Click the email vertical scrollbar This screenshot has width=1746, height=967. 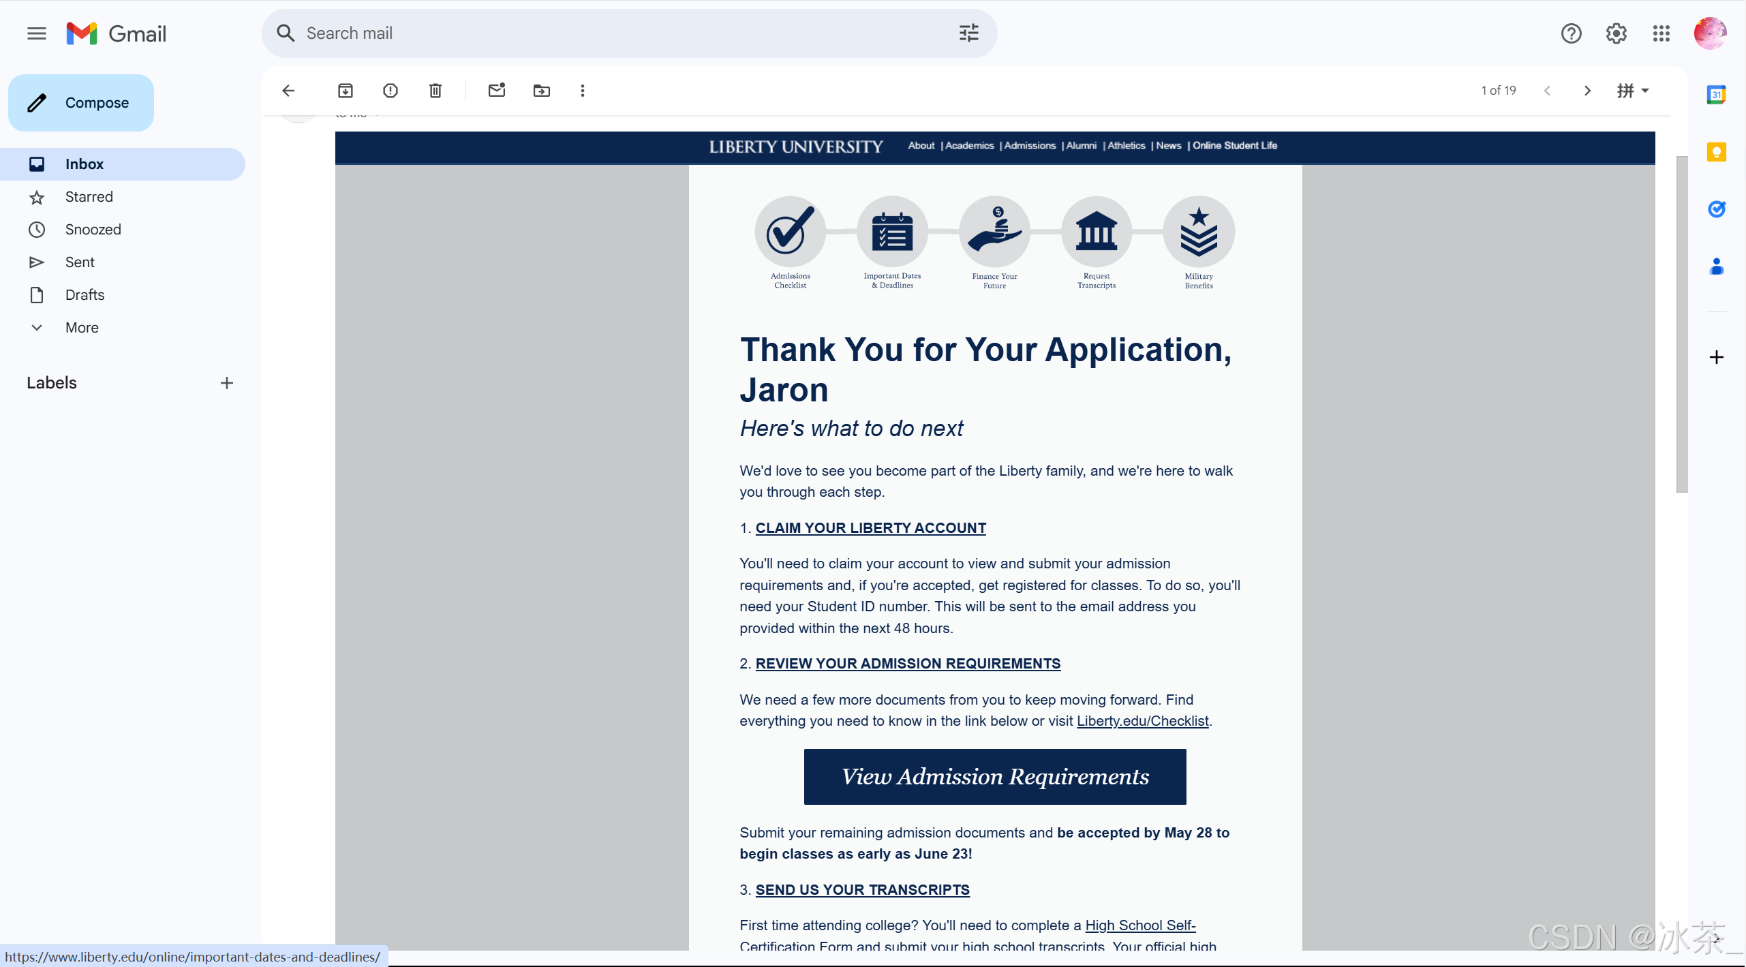tap(1682, 324)
